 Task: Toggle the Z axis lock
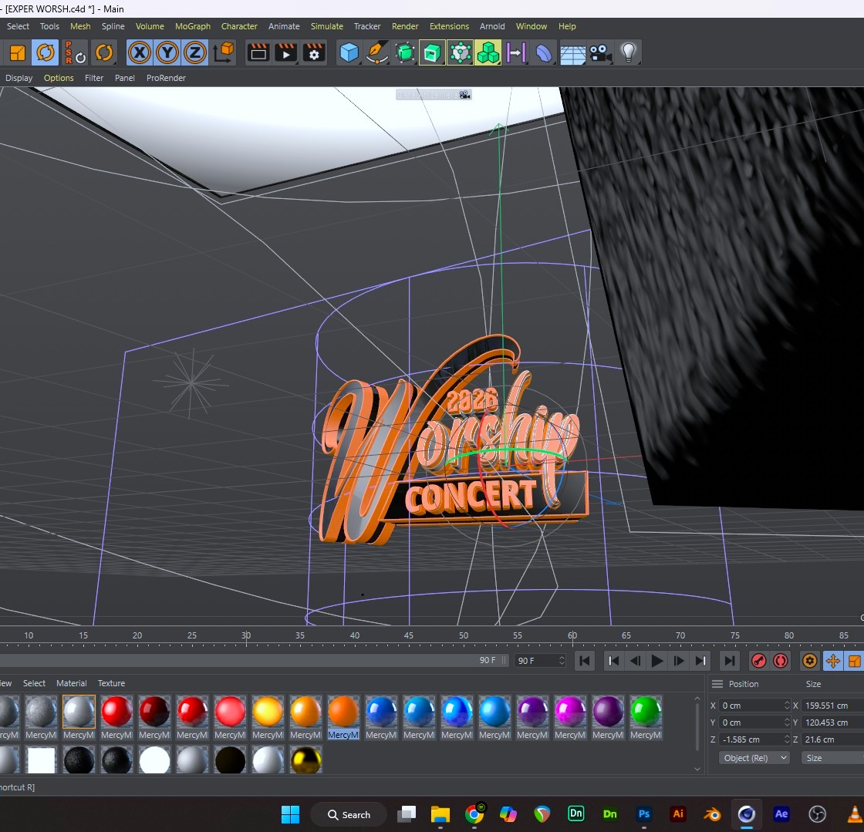194,53
